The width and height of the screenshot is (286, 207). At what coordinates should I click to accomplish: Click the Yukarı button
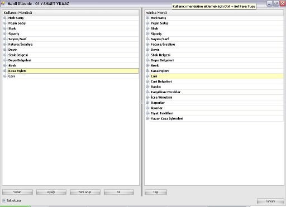click(x=17, y=192)
